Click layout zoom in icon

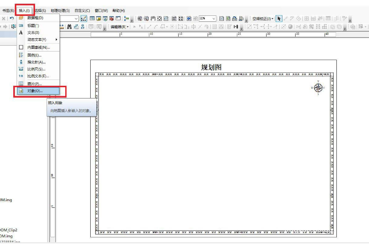[x=140, y=19]
